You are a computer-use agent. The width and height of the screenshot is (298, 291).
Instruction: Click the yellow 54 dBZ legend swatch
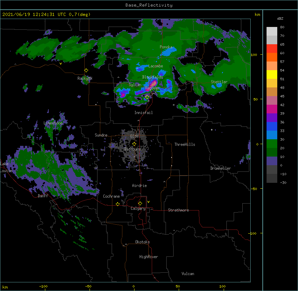(x=272, y=74)
